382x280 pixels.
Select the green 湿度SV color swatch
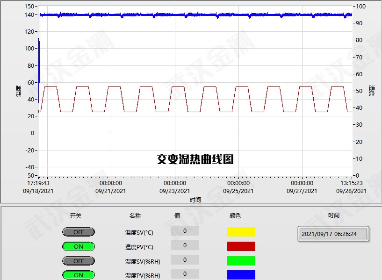coord(241,261)
